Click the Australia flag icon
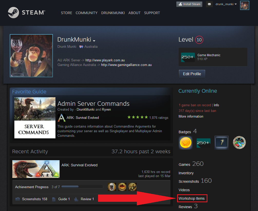This screenshot has width=258, height=211. (x=81, y=47)
